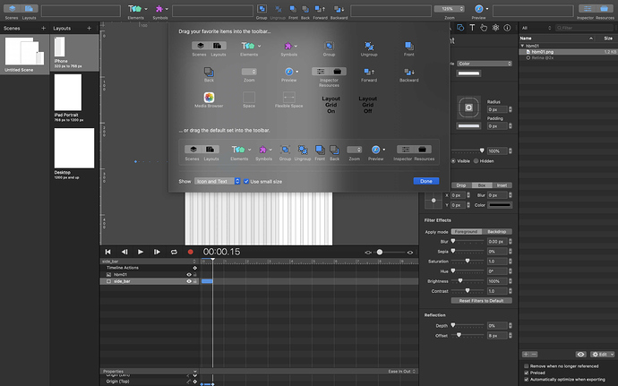
Task: Click the Resources icon in the main toolbar
Action: pyautogui.click(x=604, y=9)
